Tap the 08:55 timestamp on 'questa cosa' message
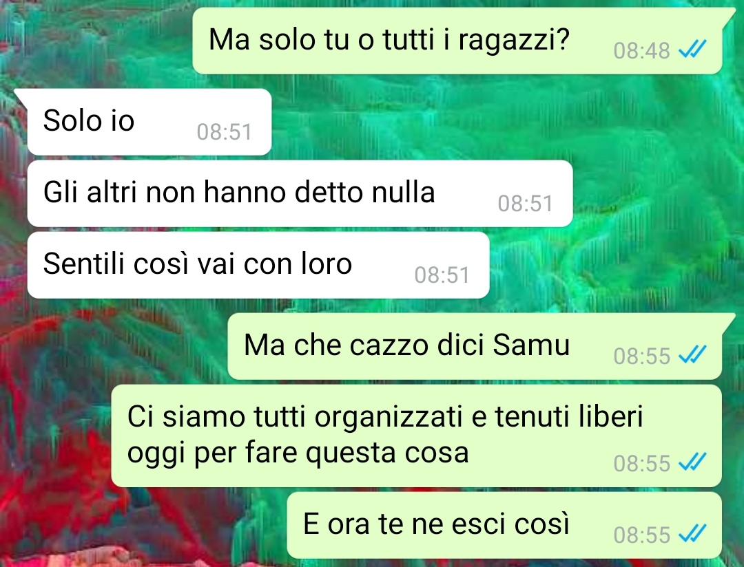Screen dimensions: 744x567 point(641,463)
